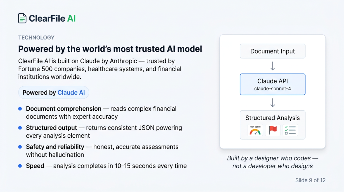Select the Claude API claude-sonnet-4 box
This screenshot has width=344, height=192.
[x=273, y=84]
